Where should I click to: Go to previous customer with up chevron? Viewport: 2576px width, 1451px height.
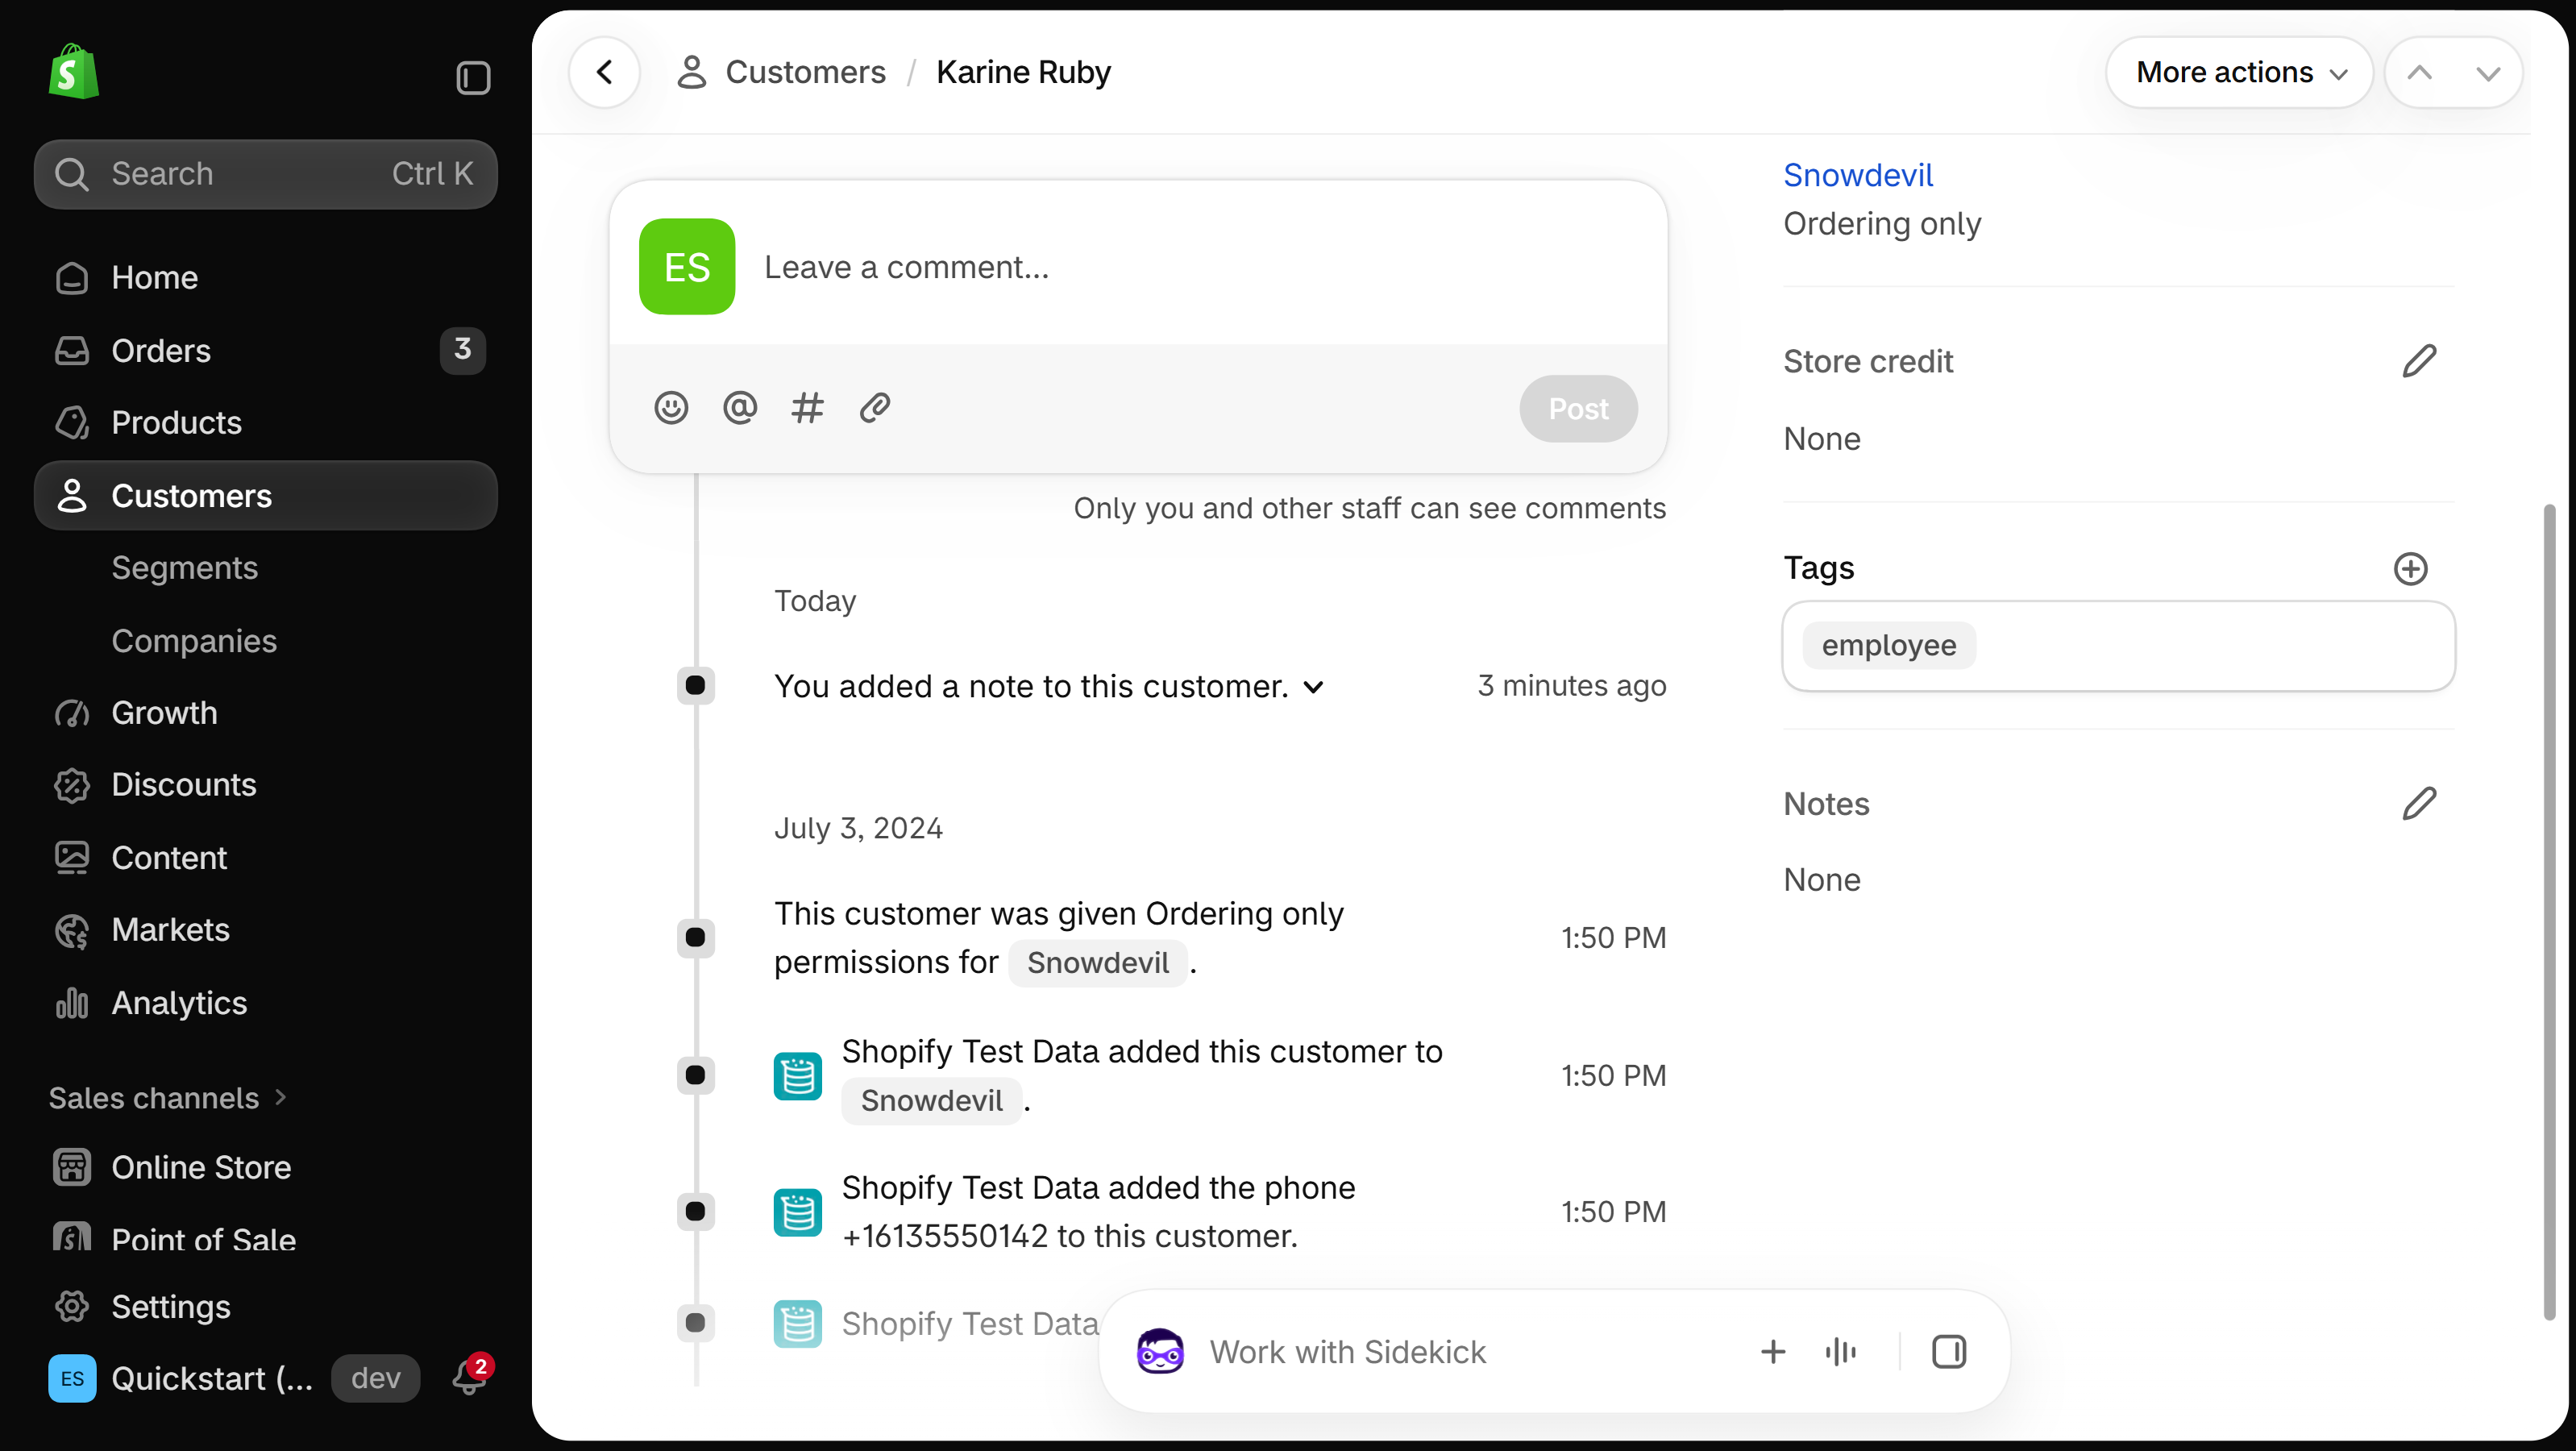pos(2420,72)
